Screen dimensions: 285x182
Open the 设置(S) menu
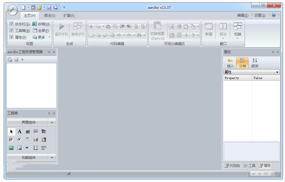(260, 15)
